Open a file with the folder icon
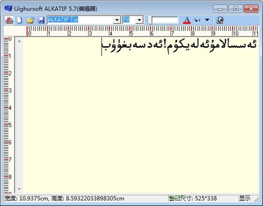The height and width of the screenshot is (206, 263). [x=31, y=20]
